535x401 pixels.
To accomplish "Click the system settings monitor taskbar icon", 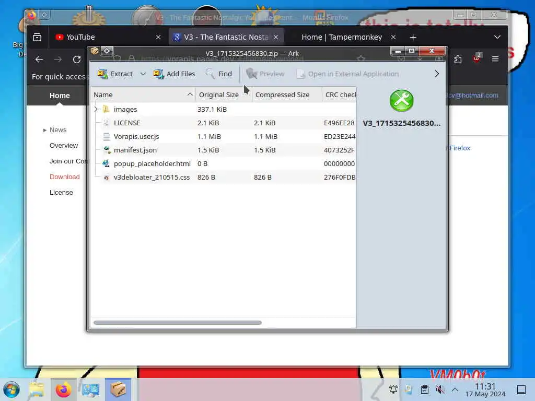I will 91,390.
